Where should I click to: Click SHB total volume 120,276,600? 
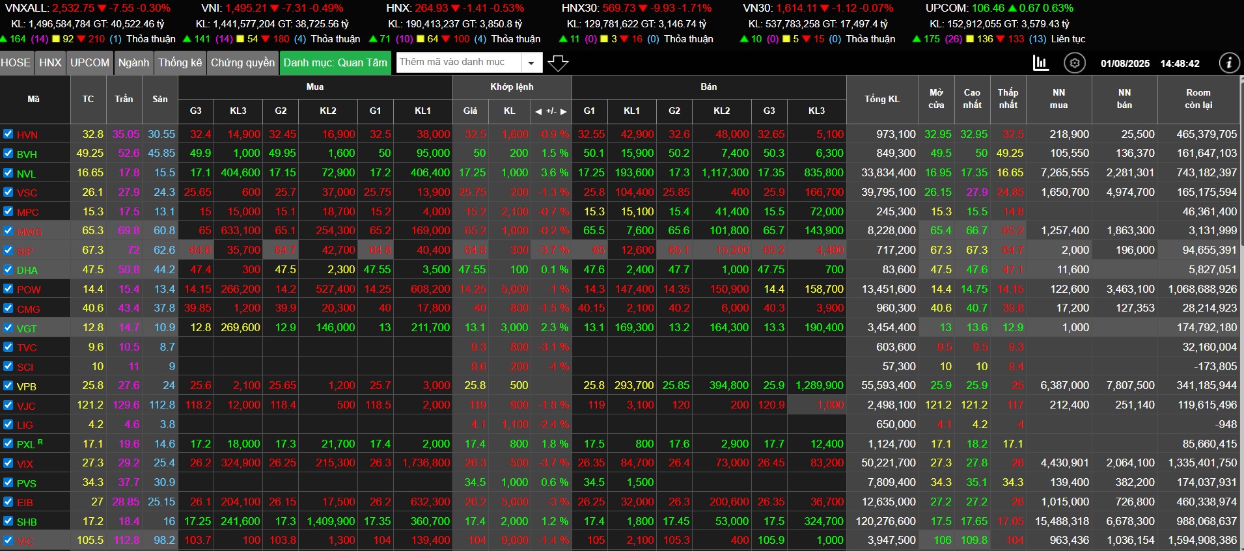click(886, 521)
